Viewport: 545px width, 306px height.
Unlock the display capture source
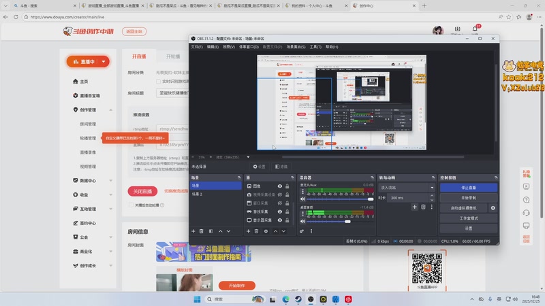coord(287,220)
